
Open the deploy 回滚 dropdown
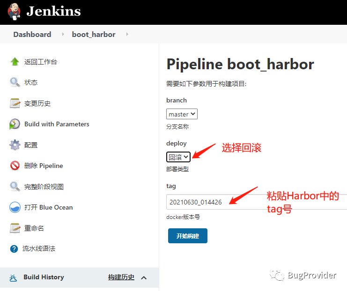[178, 157]
